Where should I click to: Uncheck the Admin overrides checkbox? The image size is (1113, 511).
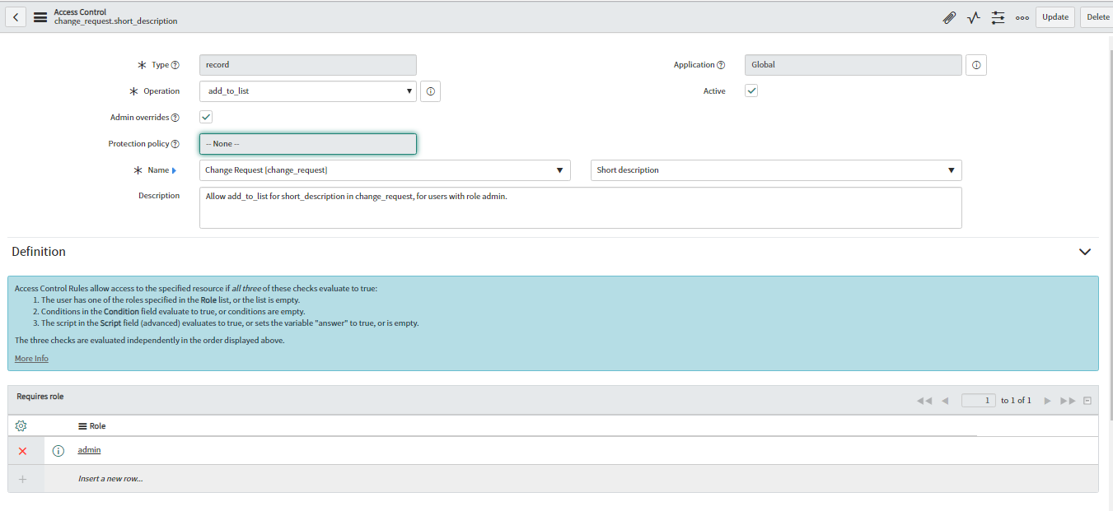(x=205, y=117)
